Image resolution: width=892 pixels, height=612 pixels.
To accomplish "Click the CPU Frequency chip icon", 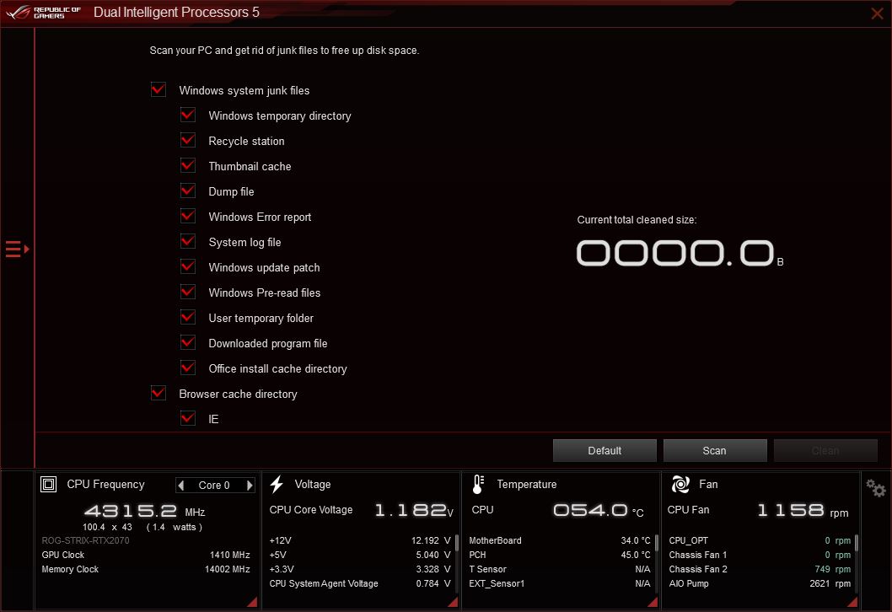I will [x=48, y=485].
